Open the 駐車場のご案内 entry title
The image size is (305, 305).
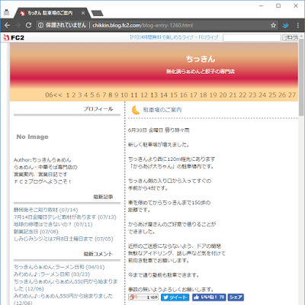point(162,110)
